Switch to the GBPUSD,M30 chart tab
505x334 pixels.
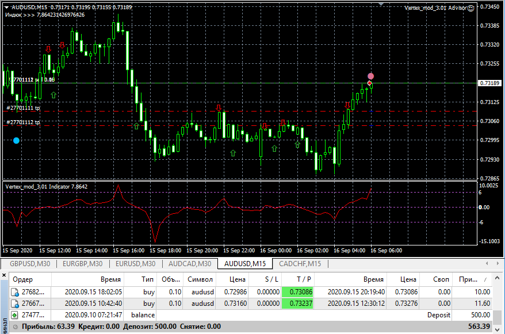pos(28,264)
